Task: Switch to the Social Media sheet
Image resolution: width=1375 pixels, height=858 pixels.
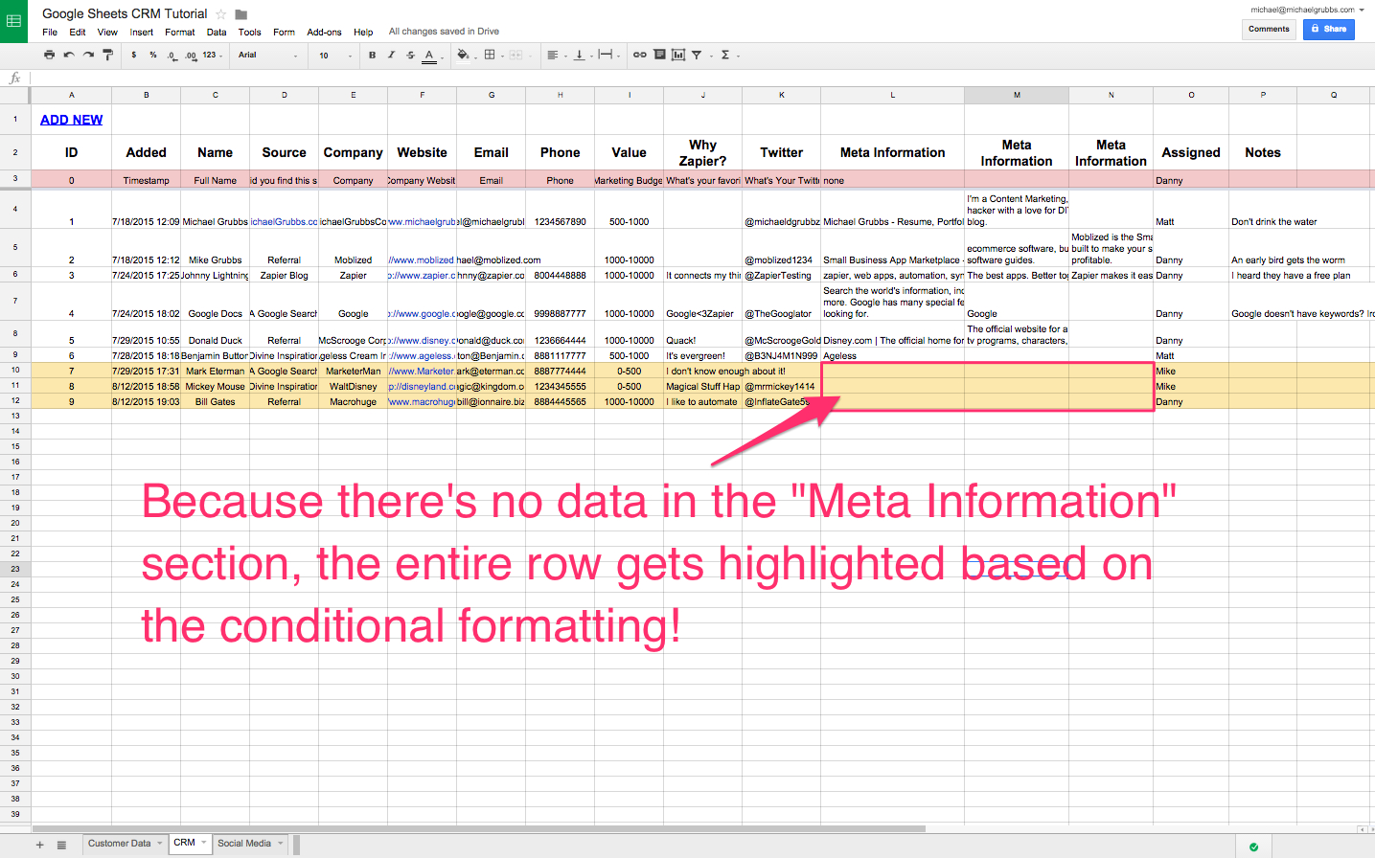Action: 244,844
